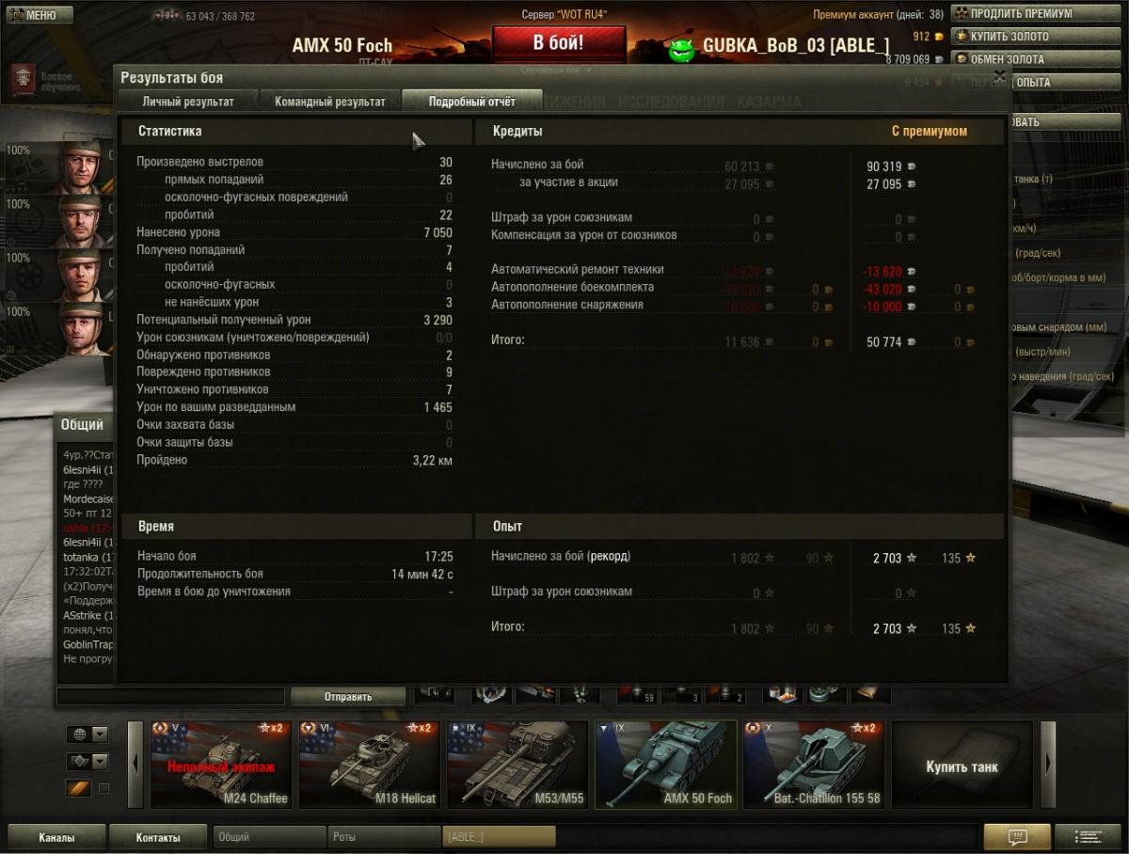Click Сервер WOT RU4 label

click(564, 15)
